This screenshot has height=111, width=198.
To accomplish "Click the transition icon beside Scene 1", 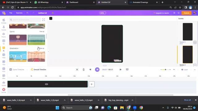I will 195,43.
